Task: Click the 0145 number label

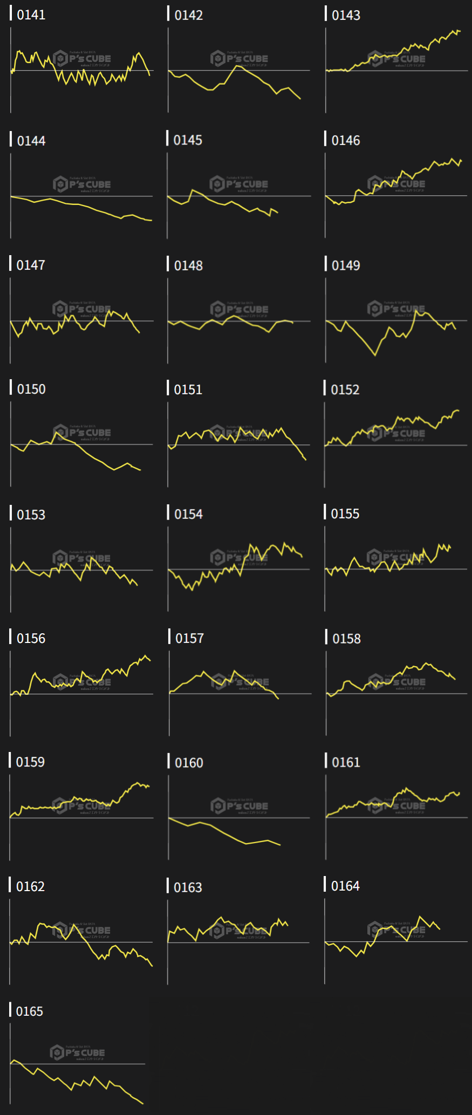Action: pyautogui.click(x=188, y=140)
